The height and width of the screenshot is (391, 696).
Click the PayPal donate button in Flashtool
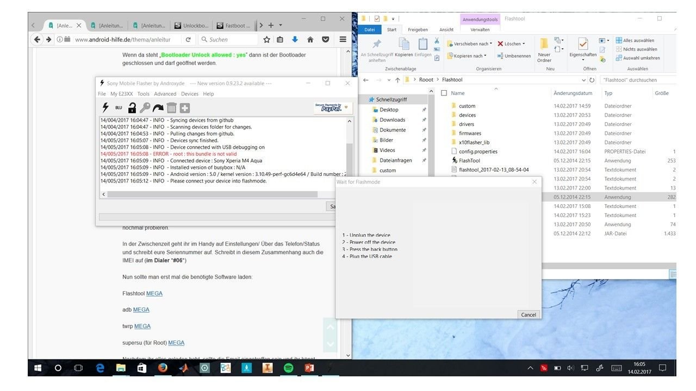coord(333,108)
